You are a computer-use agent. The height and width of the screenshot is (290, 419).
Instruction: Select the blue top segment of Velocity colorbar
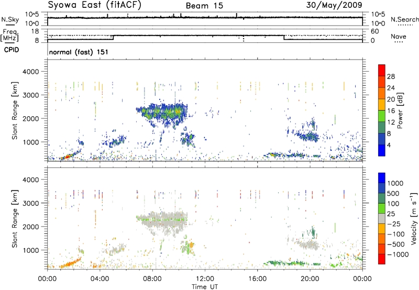coord(382,178)
